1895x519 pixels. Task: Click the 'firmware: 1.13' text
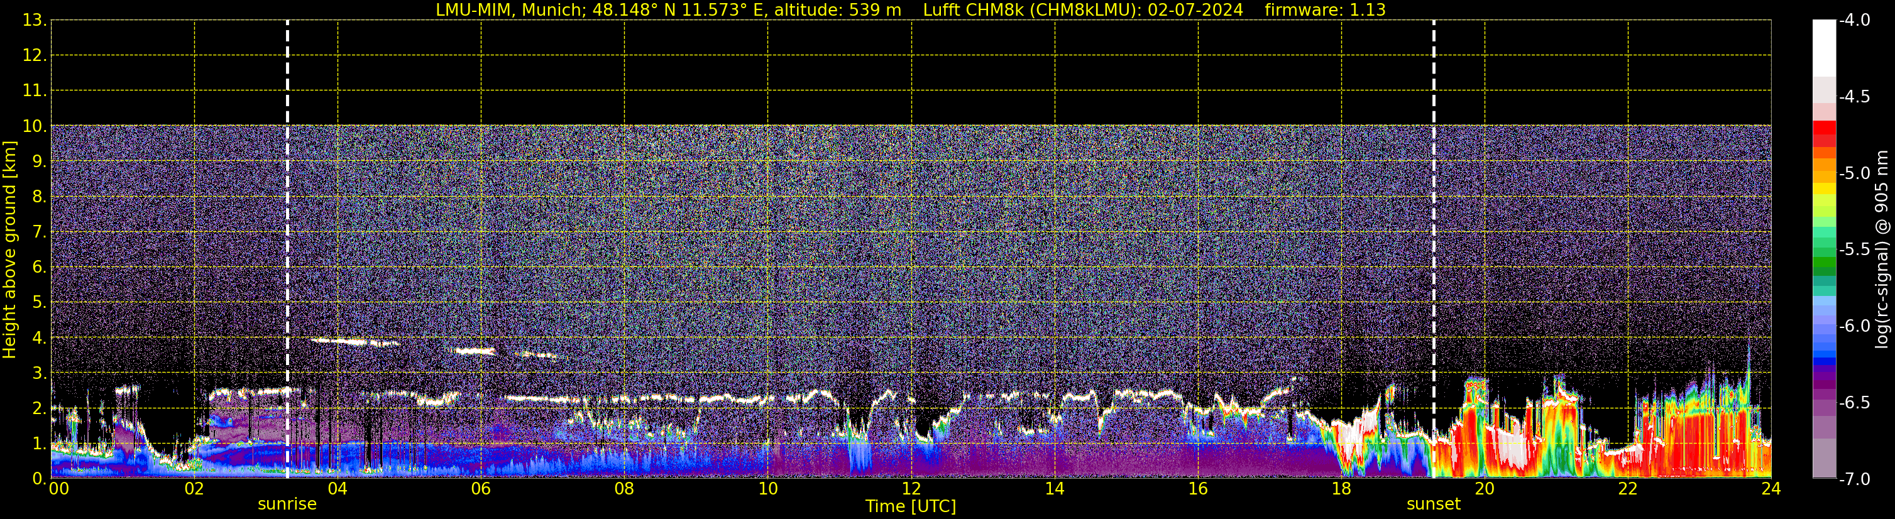pyautogui.click(x=1325, y=10)
